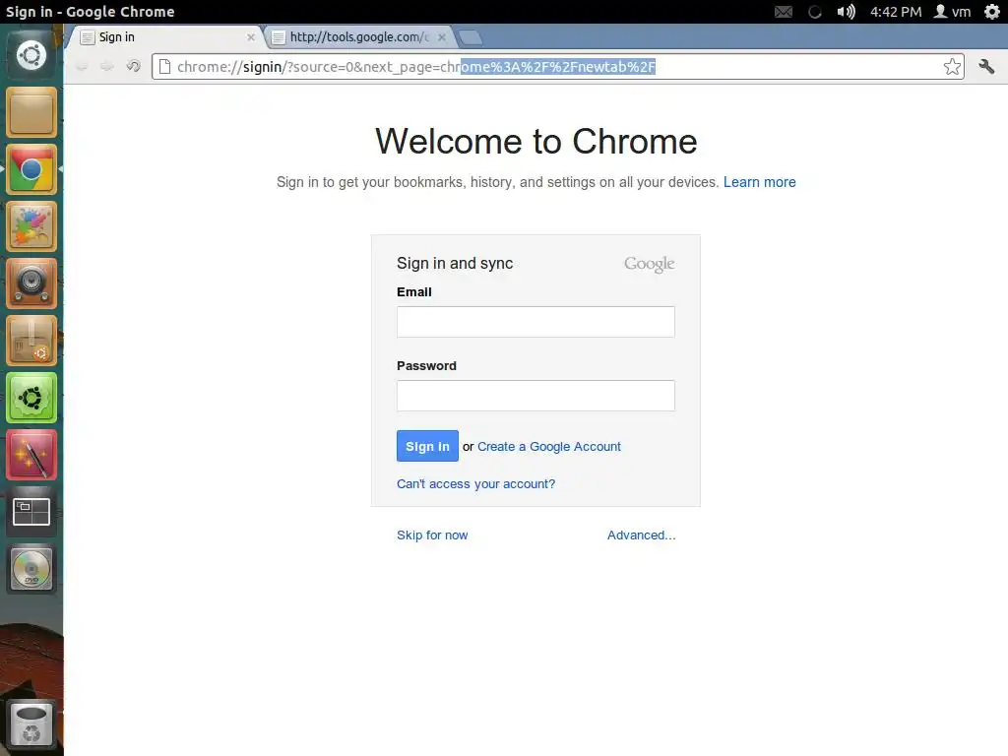Click the browser back arrow button
This screenshot has height=756, width=1008.
coord(82,66)
